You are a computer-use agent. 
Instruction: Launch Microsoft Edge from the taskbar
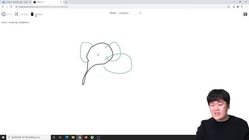(67, 137)
